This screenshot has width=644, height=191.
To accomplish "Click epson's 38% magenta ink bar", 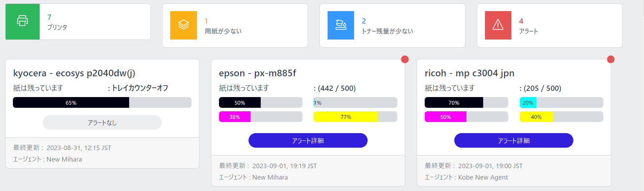I will tap(261, 117).
